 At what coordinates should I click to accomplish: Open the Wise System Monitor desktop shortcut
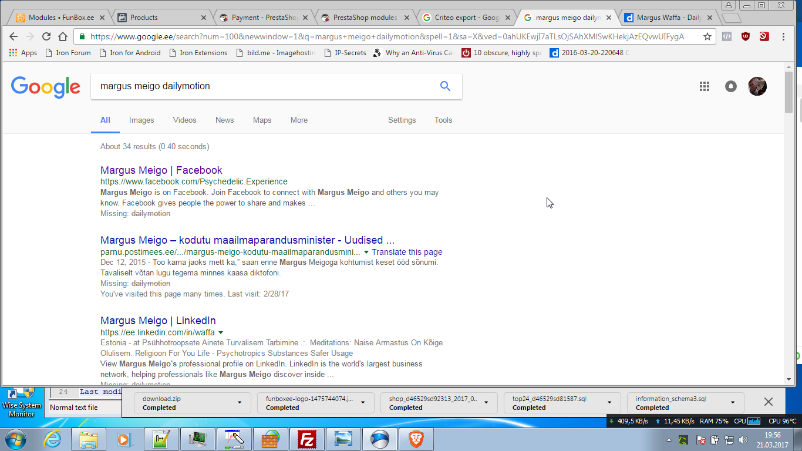[22, 402]
